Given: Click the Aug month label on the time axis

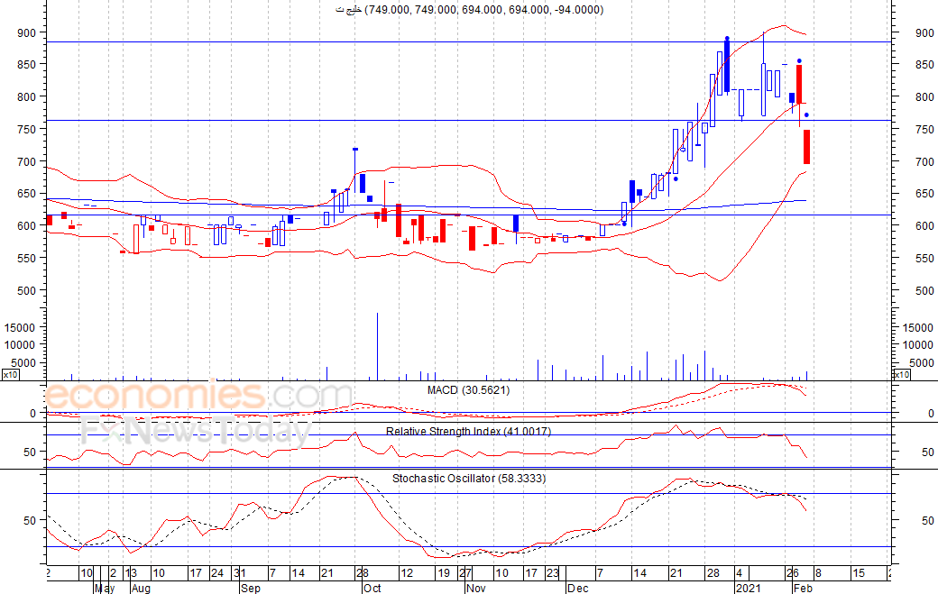Looking at the screenshot, I should pyautogui.click(x=142, y=588).
